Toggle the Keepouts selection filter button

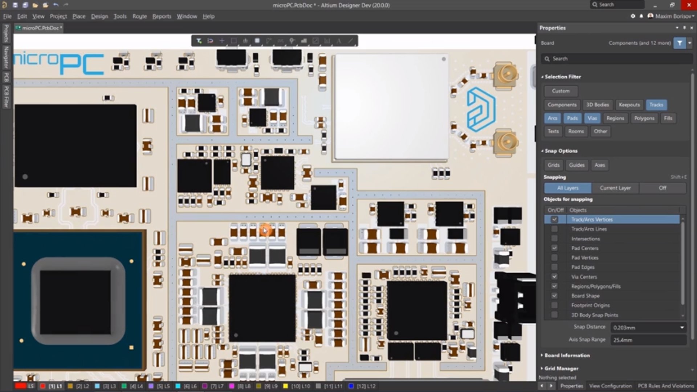(629, 105)
